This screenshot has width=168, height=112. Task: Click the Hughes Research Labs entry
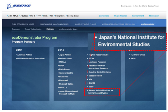coord(98,55)
